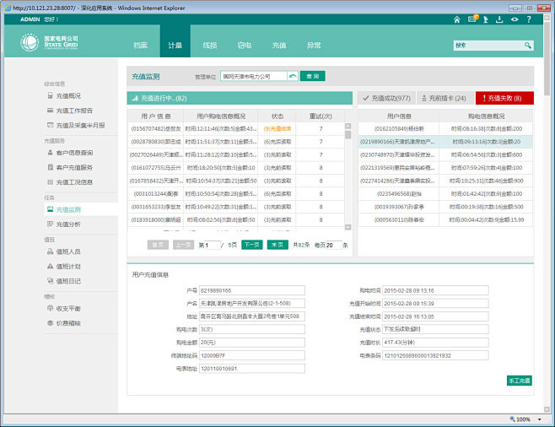Select failed row (0219890166)天津凯津房地产
The image size is (555, 427).
click(x=445, y=142)
